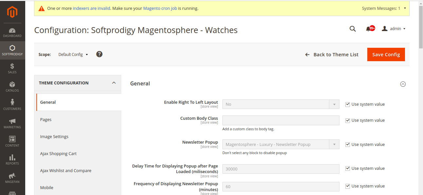Image resolution: width=423 pixels, height=195 pixels.
Task: Click the Configuration: Softprodigy Magentosphere - Watches page title
Action: coord(136,30)
